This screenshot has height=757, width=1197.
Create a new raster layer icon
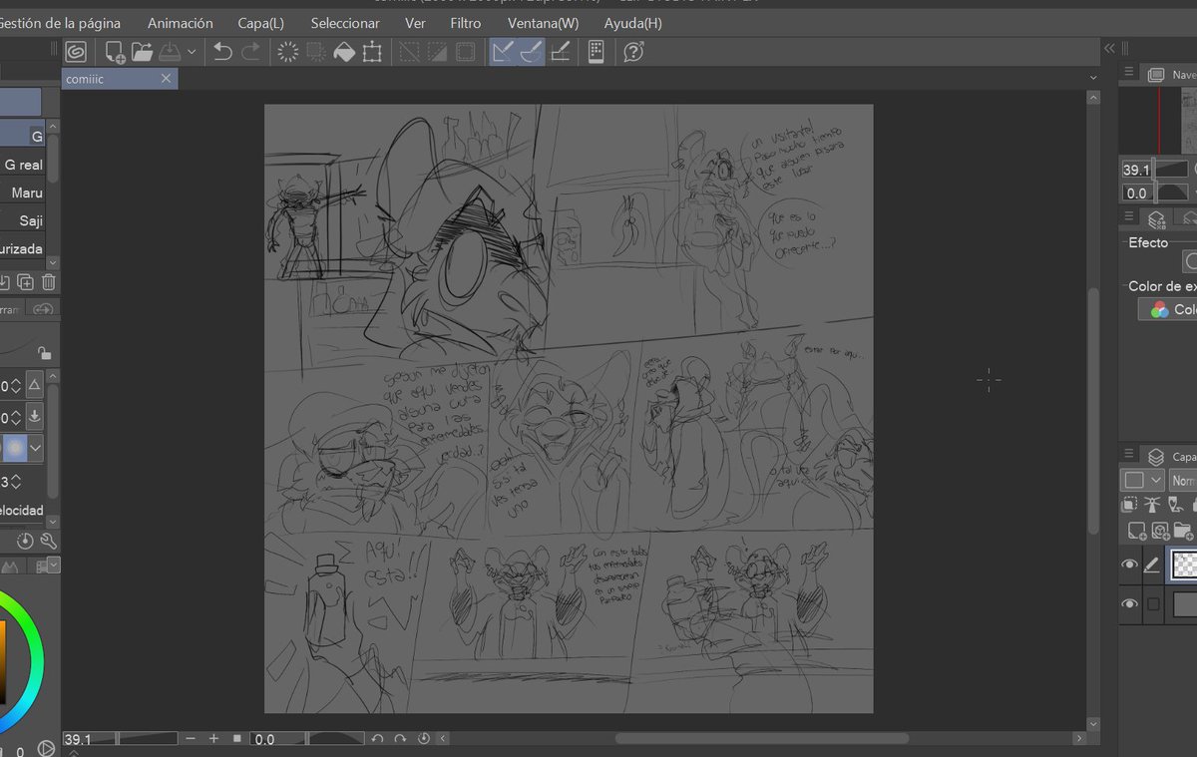1135,530
